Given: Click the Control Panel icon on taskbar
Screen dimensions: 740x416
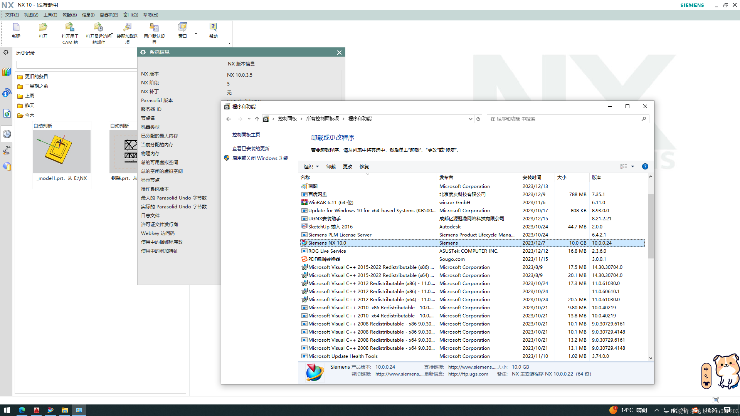Looking at the screenshot, I should tap(79, 410).
